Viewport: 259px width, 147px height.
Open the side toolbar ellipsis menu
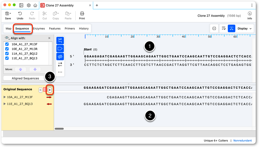tap(60, 72)
